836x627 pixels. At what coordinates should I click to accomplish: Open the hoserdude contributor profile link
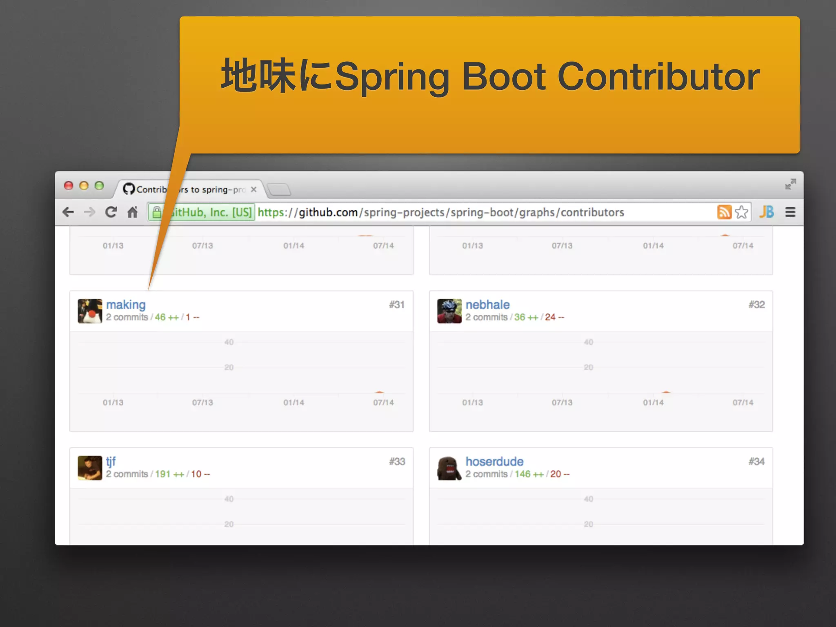point(494,461)
